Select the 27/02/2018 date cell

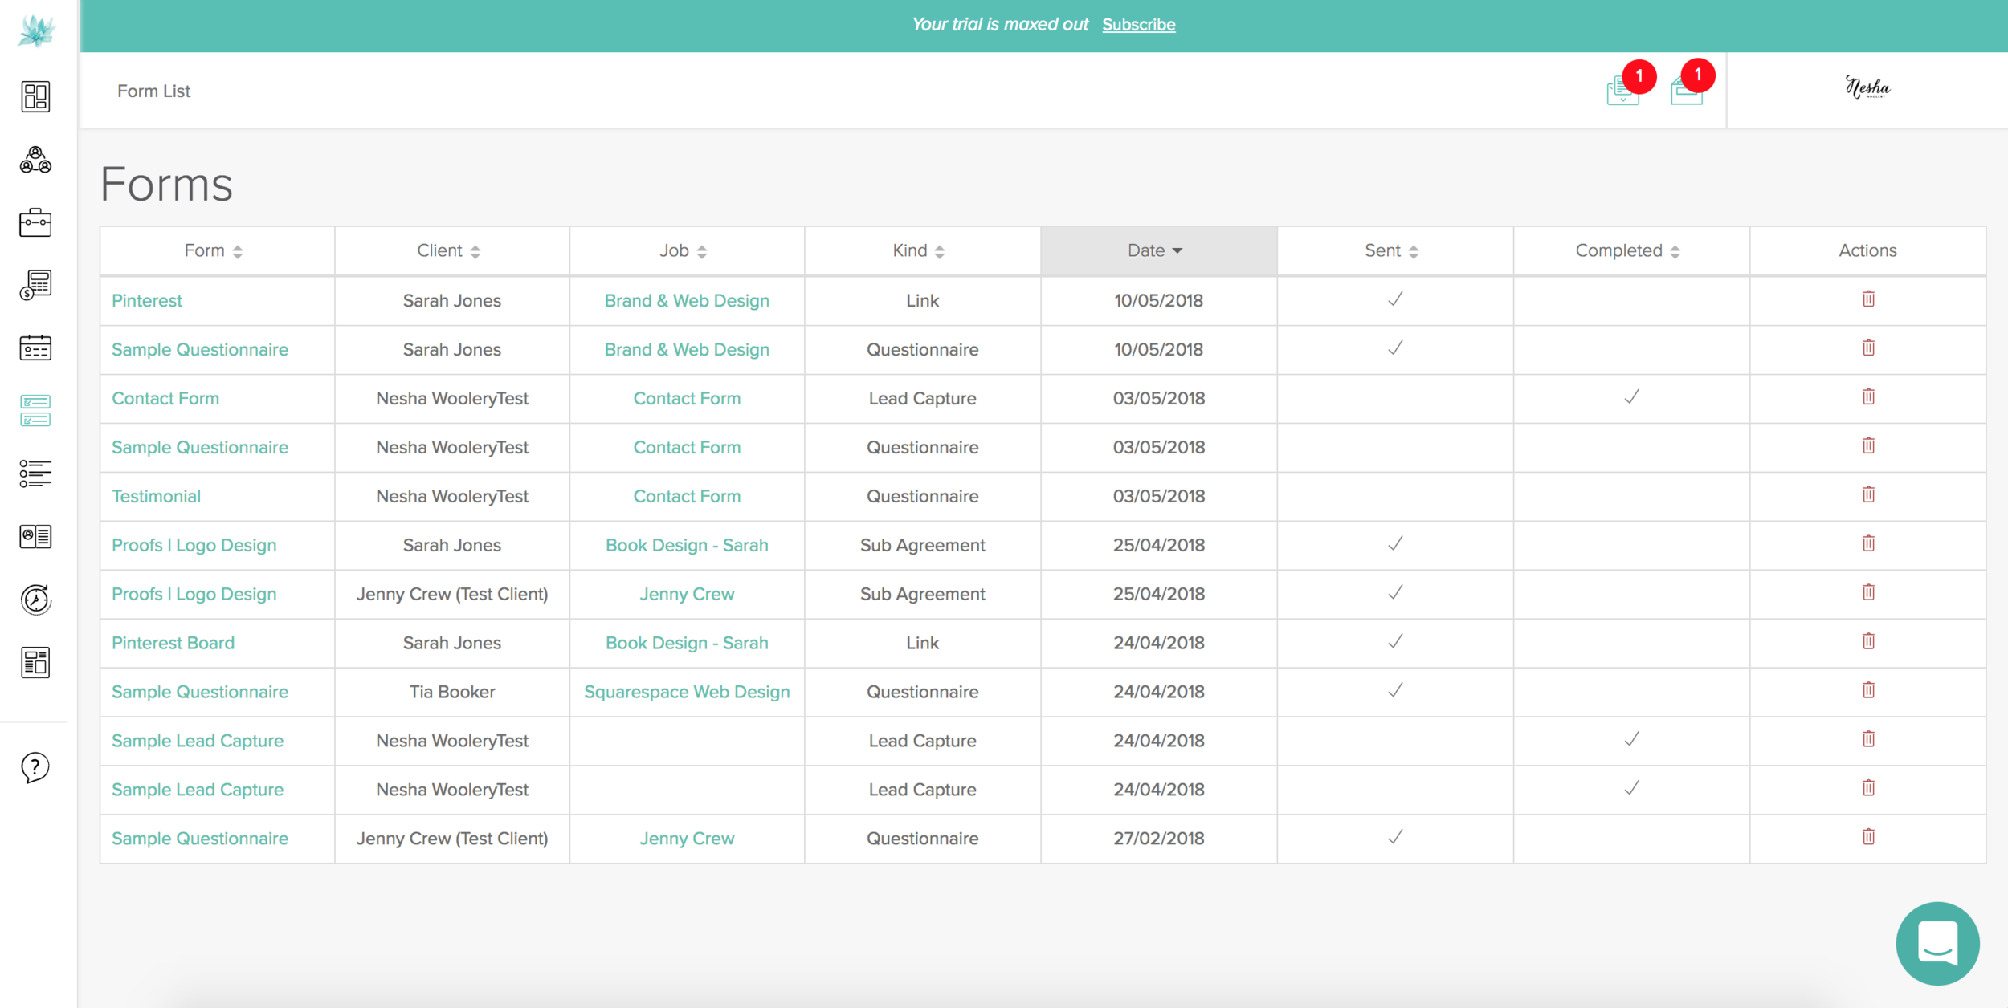1158,839
